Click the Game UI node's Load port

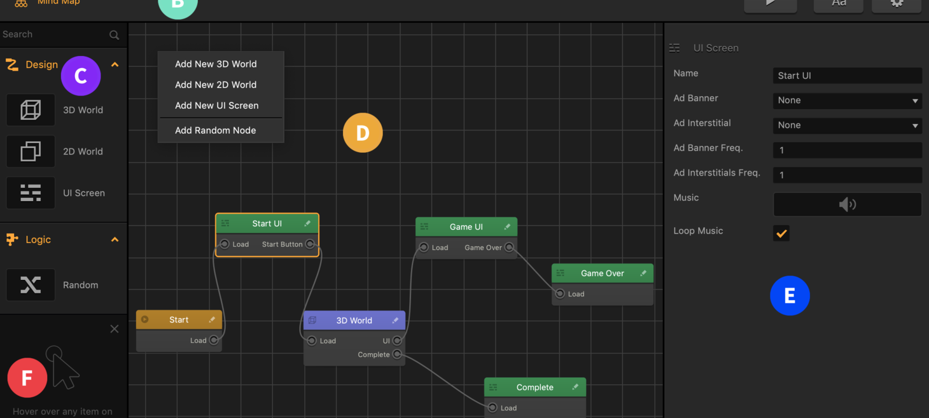click(x=424, y=247)
